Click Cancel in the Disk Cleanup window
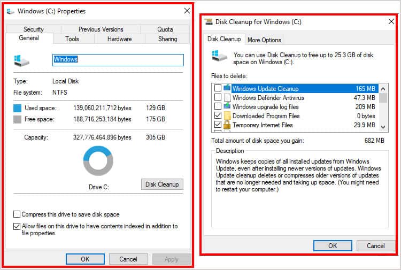 [376, 246]
